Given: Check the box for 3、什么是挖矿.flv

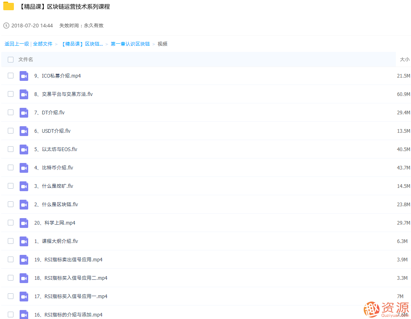Looking at the screenshot, I should tap(11, 186).
